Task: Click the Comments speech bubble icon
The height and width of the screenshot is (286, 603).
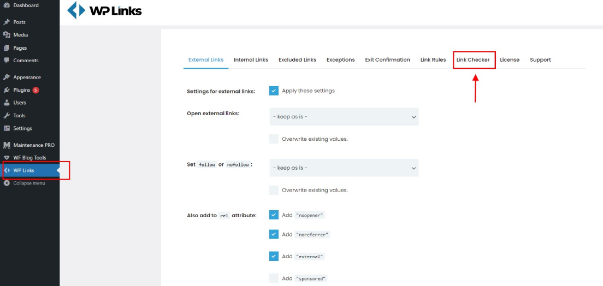Action: click(7, 61)
